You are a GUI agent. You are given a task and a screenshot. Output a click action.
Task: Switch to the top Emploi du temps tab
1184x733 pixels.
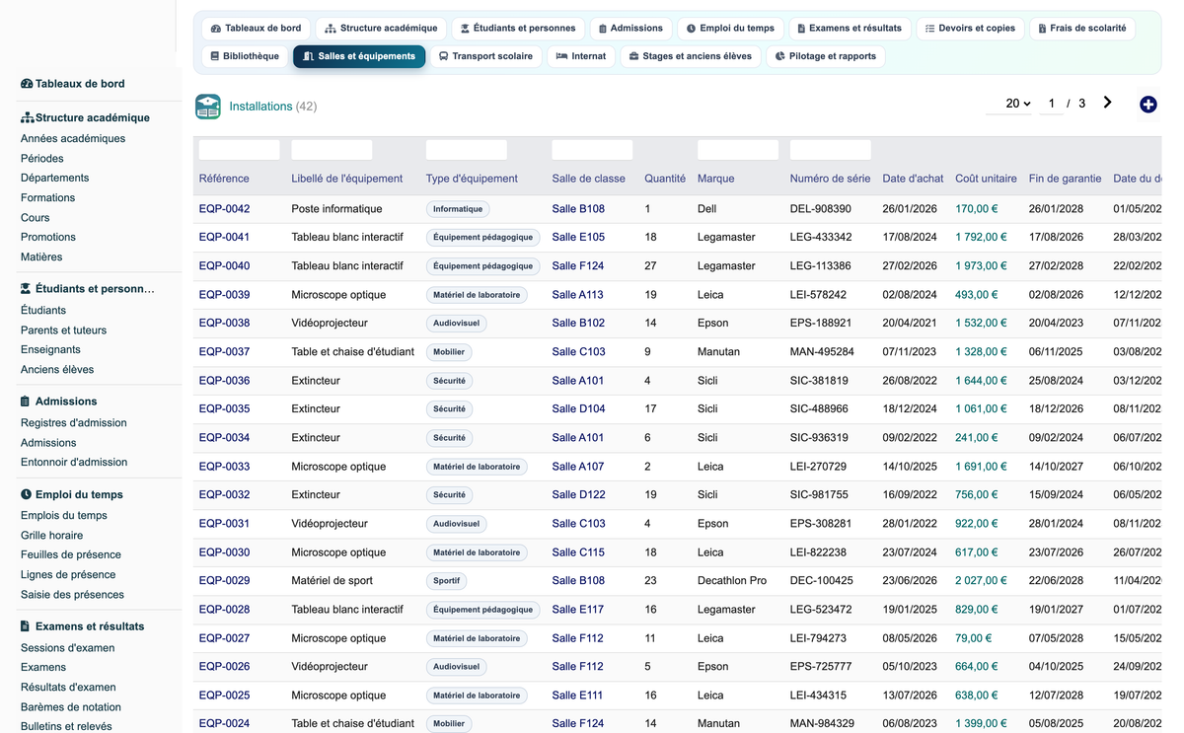(x=730, y=29)
